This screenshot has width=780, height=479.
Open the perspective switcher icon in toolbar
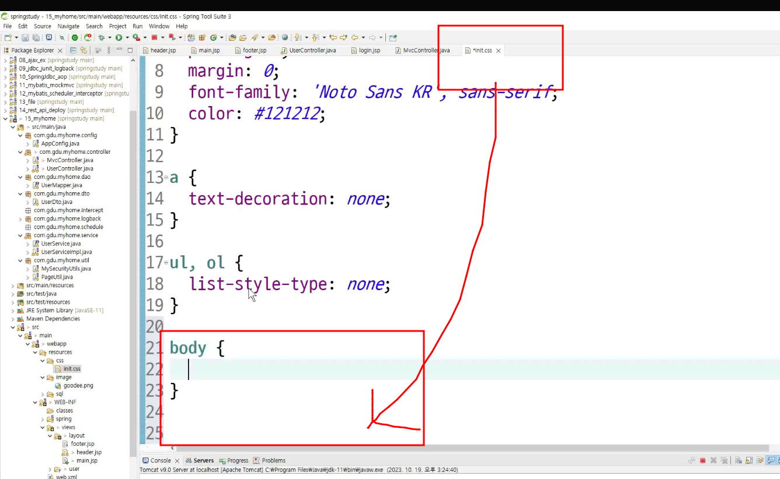coord(393,37)
